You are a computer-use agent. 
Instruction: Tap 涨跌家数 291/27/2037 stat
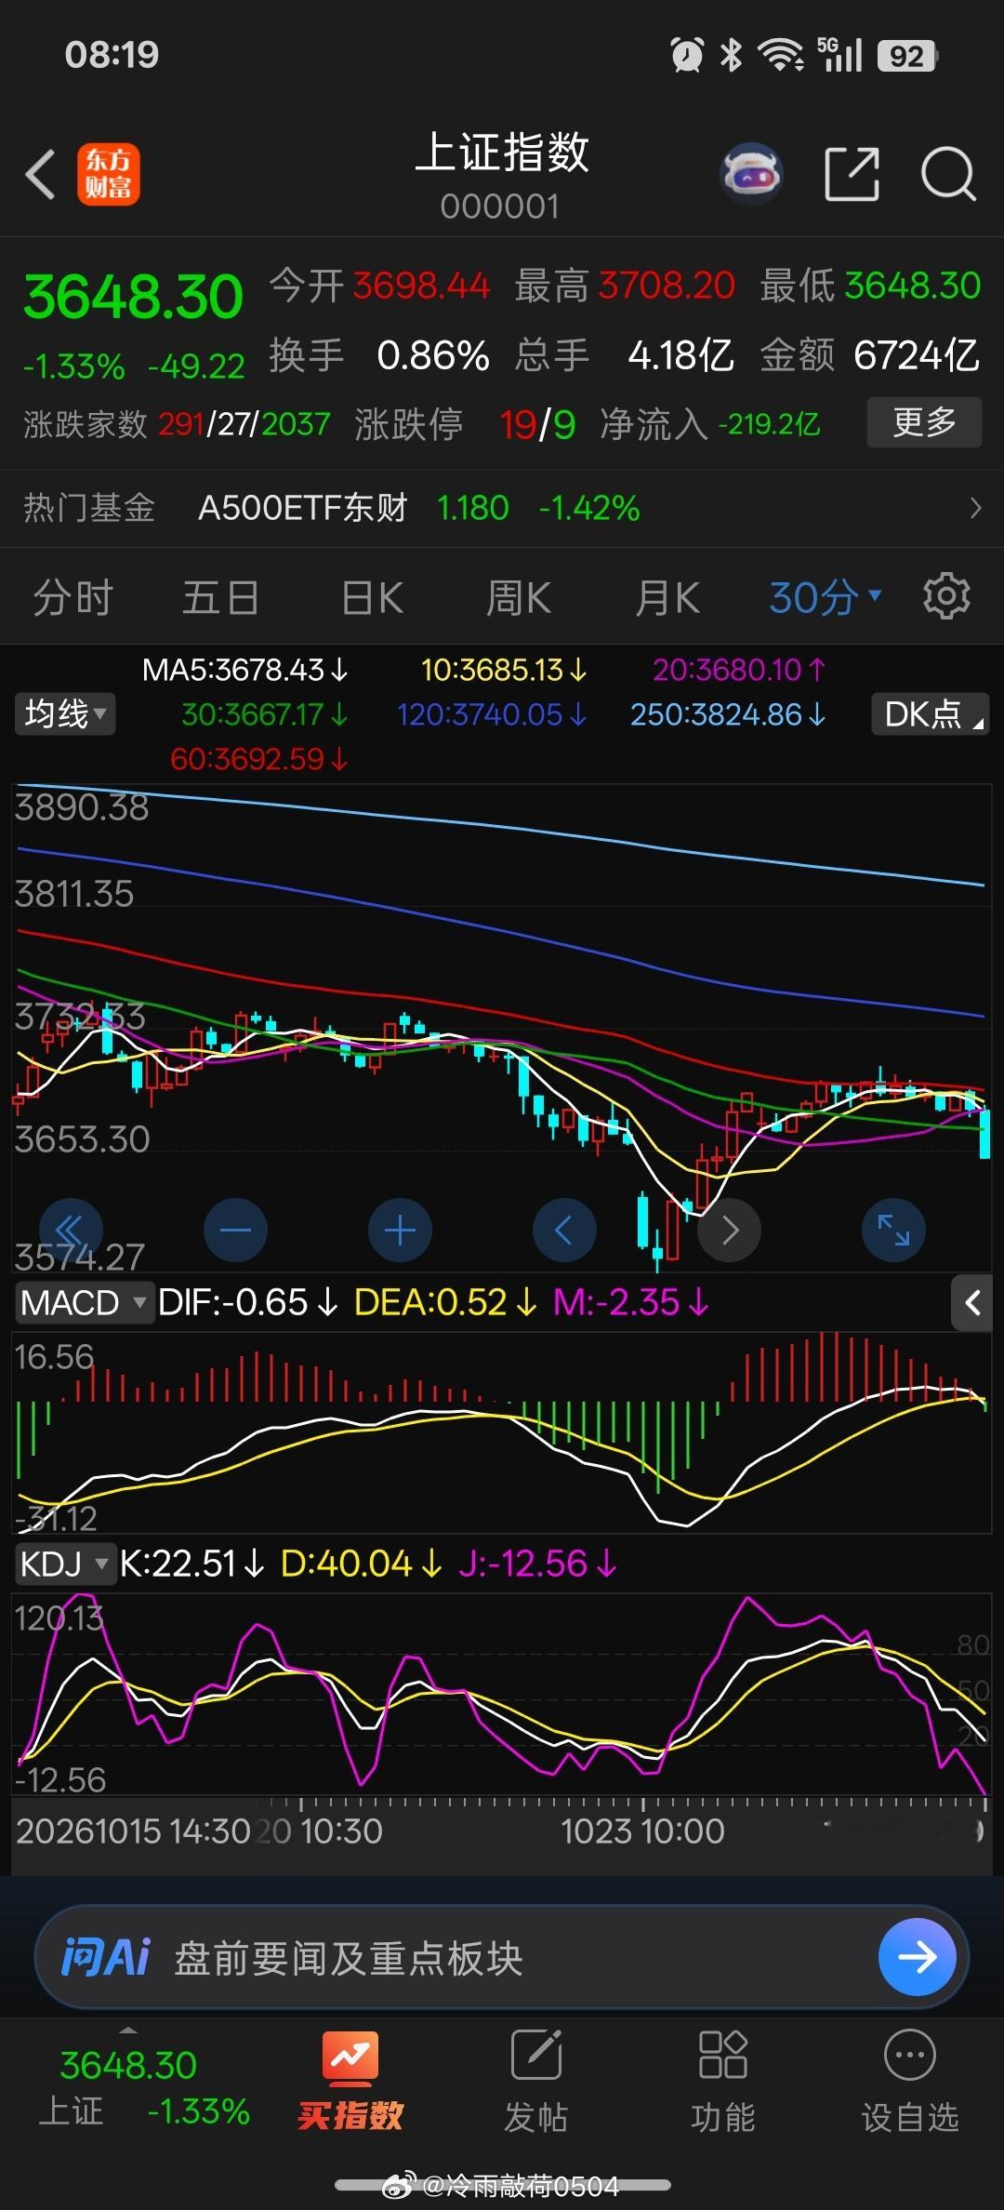coord(177,425)
